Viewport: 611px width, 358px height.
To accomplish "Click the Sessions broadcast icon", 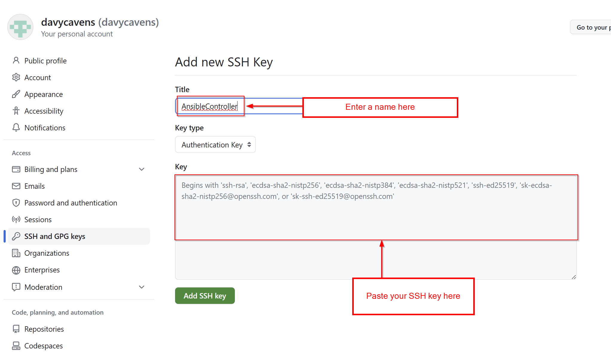I will [x=16, y=220].
